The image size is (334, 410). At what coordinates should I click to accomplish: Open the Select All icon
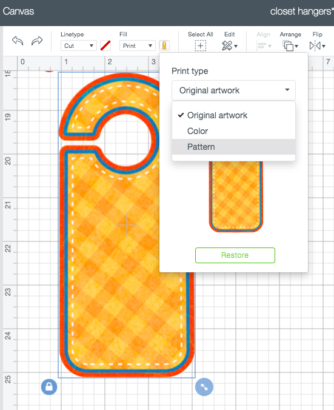click(200, 45)
